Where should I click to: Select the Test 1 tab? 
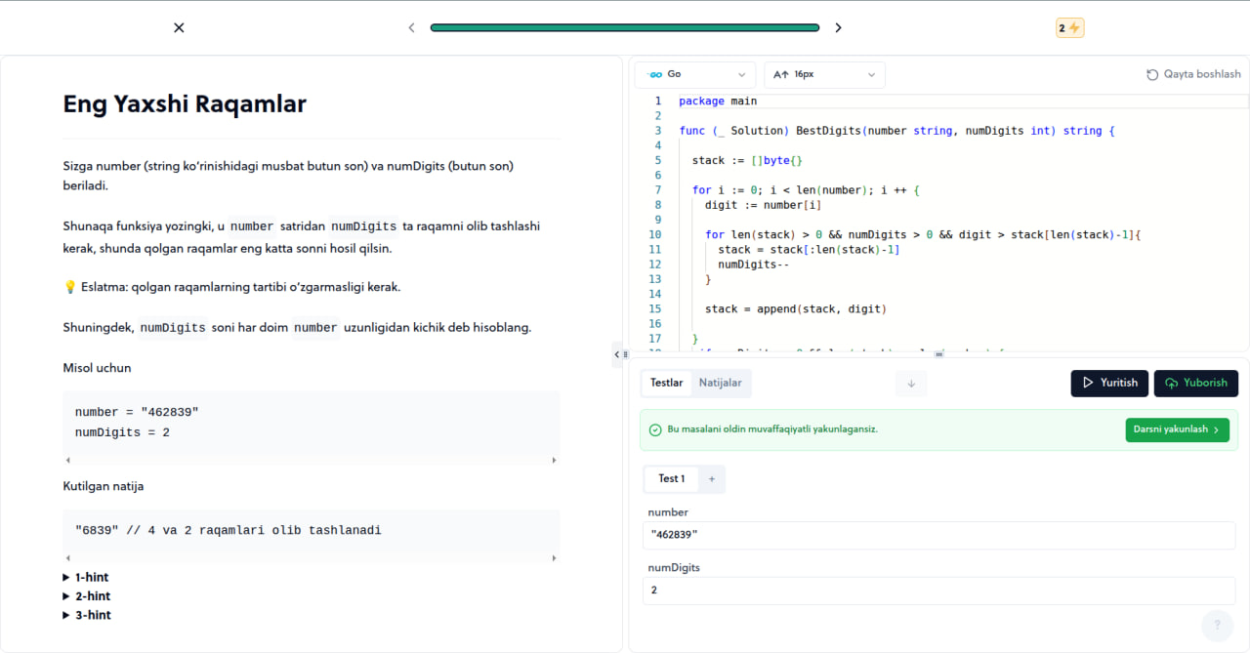(x=672, y=478)
